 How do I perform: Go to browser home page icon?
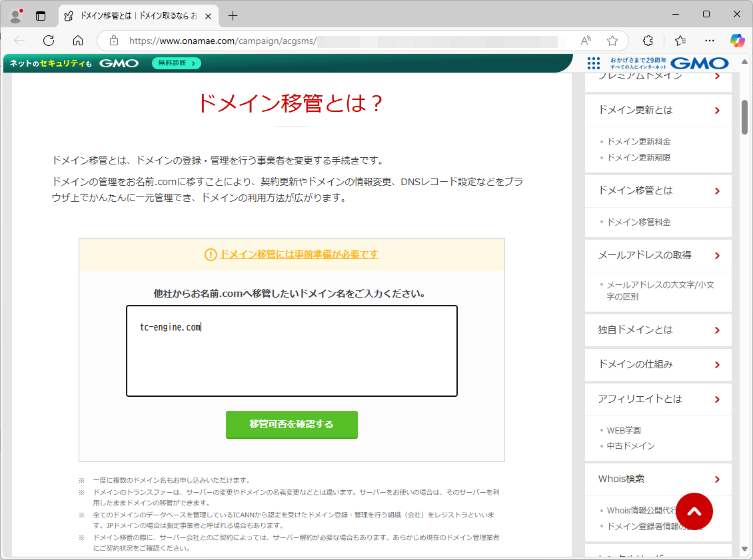pyautogui.click(x=78, y=40)
